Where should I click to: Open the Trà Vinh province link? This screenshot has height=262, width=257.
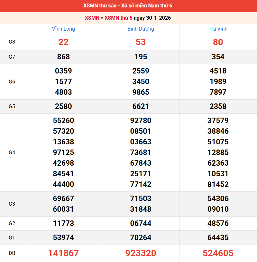(x=218, y=29)
